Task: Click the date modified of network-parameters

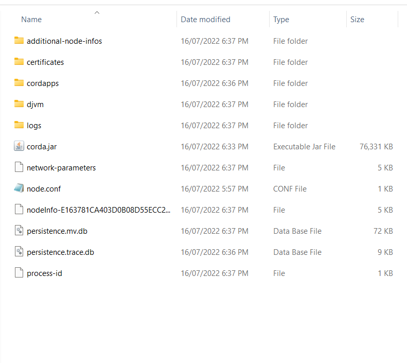Action: point(215,168)
